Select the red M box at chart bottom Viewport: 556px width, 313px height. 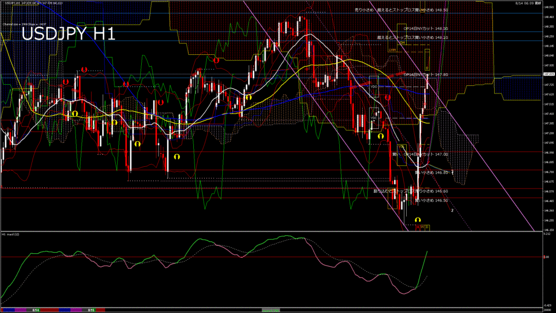pos(418,227)
